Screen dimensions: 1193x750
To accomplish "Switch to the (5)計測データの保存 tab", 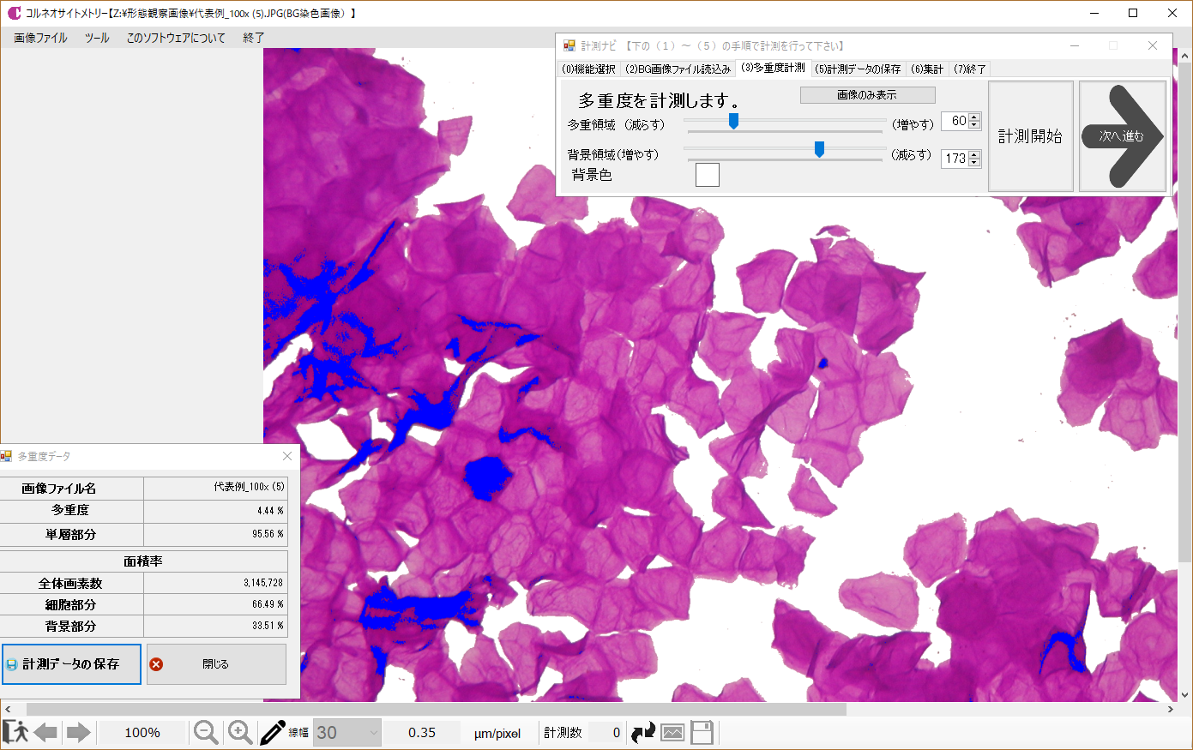I will pos(858,69).
